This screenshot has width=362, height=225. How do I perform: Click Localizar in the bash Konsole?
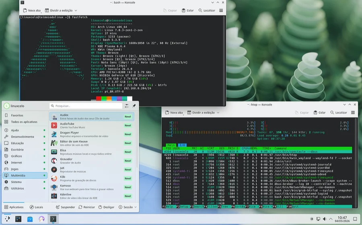207,10
